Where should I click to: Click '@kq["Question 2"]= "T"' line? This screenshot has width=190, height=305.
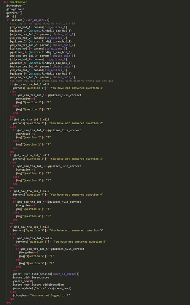pos(33,137)
